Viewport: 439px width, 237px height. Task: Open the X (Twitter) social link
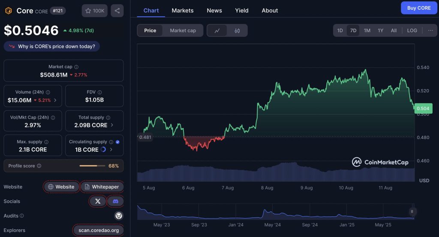pos(98,201)
